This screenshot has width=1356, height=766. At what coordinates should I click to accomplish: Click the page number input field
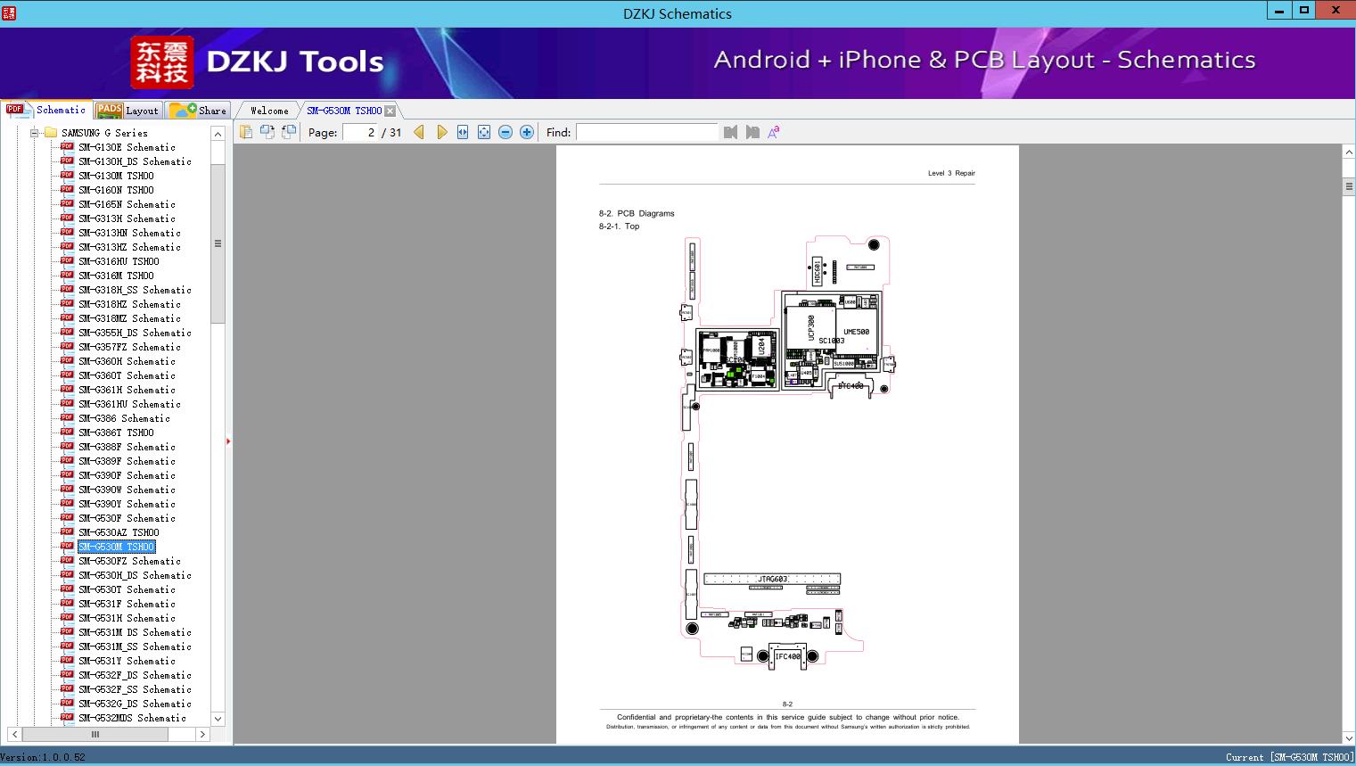pos(360,132)
